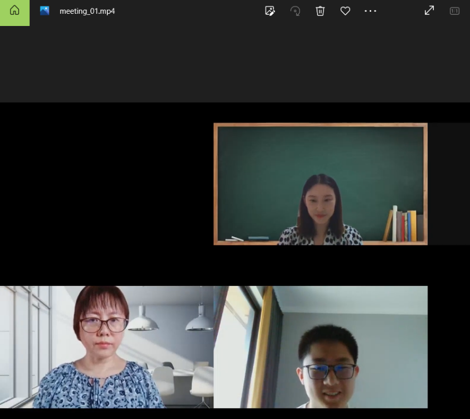Select the chalkboard background video tile

pos(320,184)
